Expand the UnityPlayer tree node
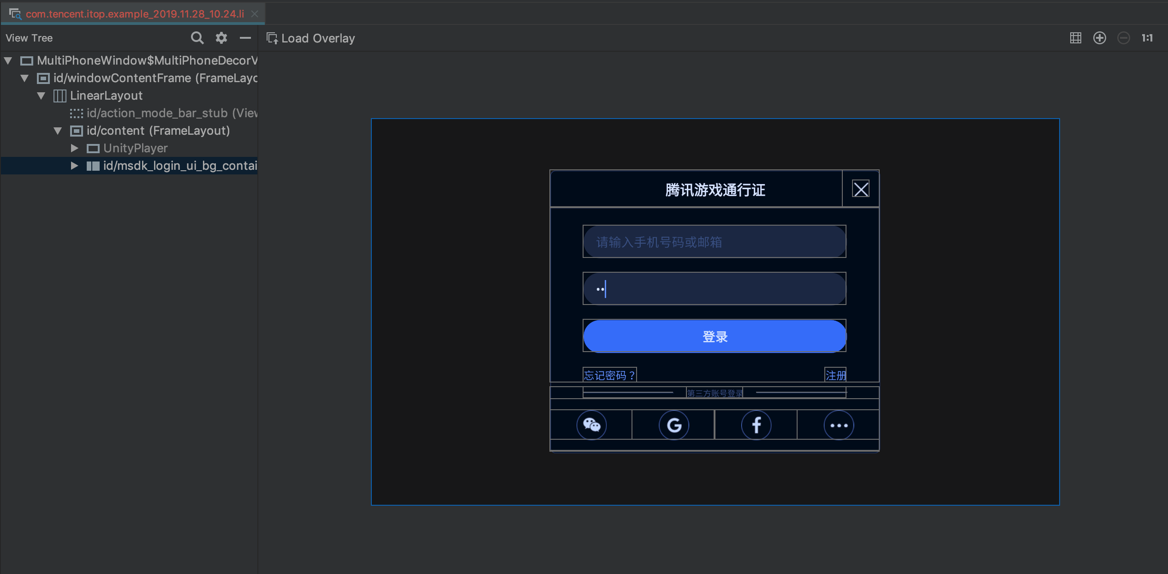 (74, 148)
